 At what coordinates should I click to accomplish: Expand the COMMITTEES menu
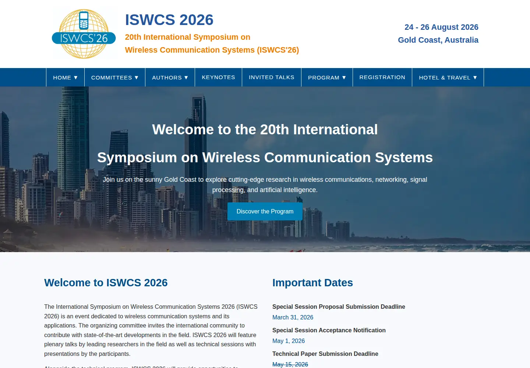tap(115, 77)
